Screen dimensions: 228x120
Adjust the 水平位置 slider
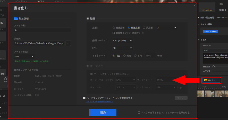[220, 71]
